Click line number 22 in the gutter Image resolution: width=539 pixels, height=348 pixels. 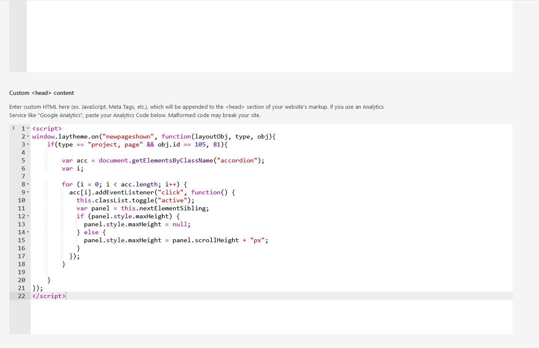[21, 296]
